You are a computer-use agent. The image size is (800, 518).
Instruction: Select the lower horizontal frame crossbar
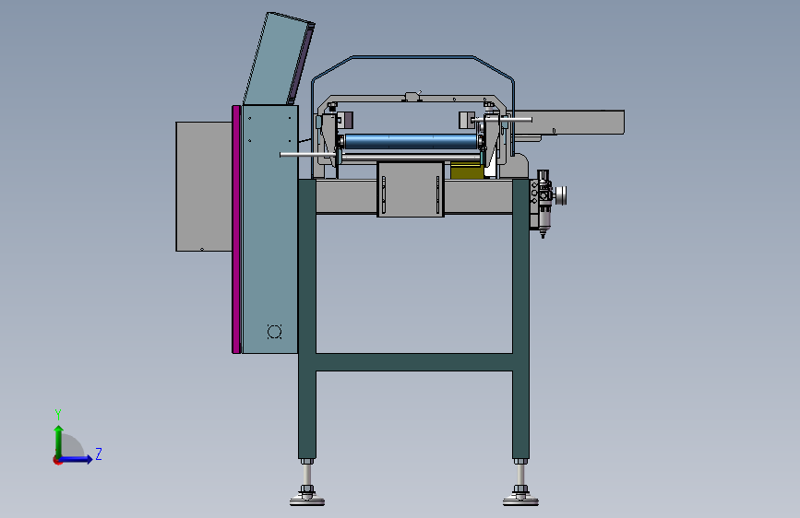(x=414, y=362)
